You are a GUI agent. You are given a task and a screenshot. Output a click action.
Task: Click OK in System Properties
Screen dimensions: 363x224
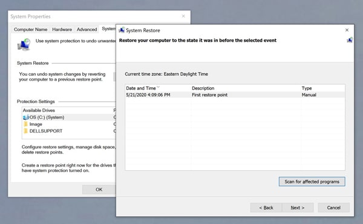[99, 189]
